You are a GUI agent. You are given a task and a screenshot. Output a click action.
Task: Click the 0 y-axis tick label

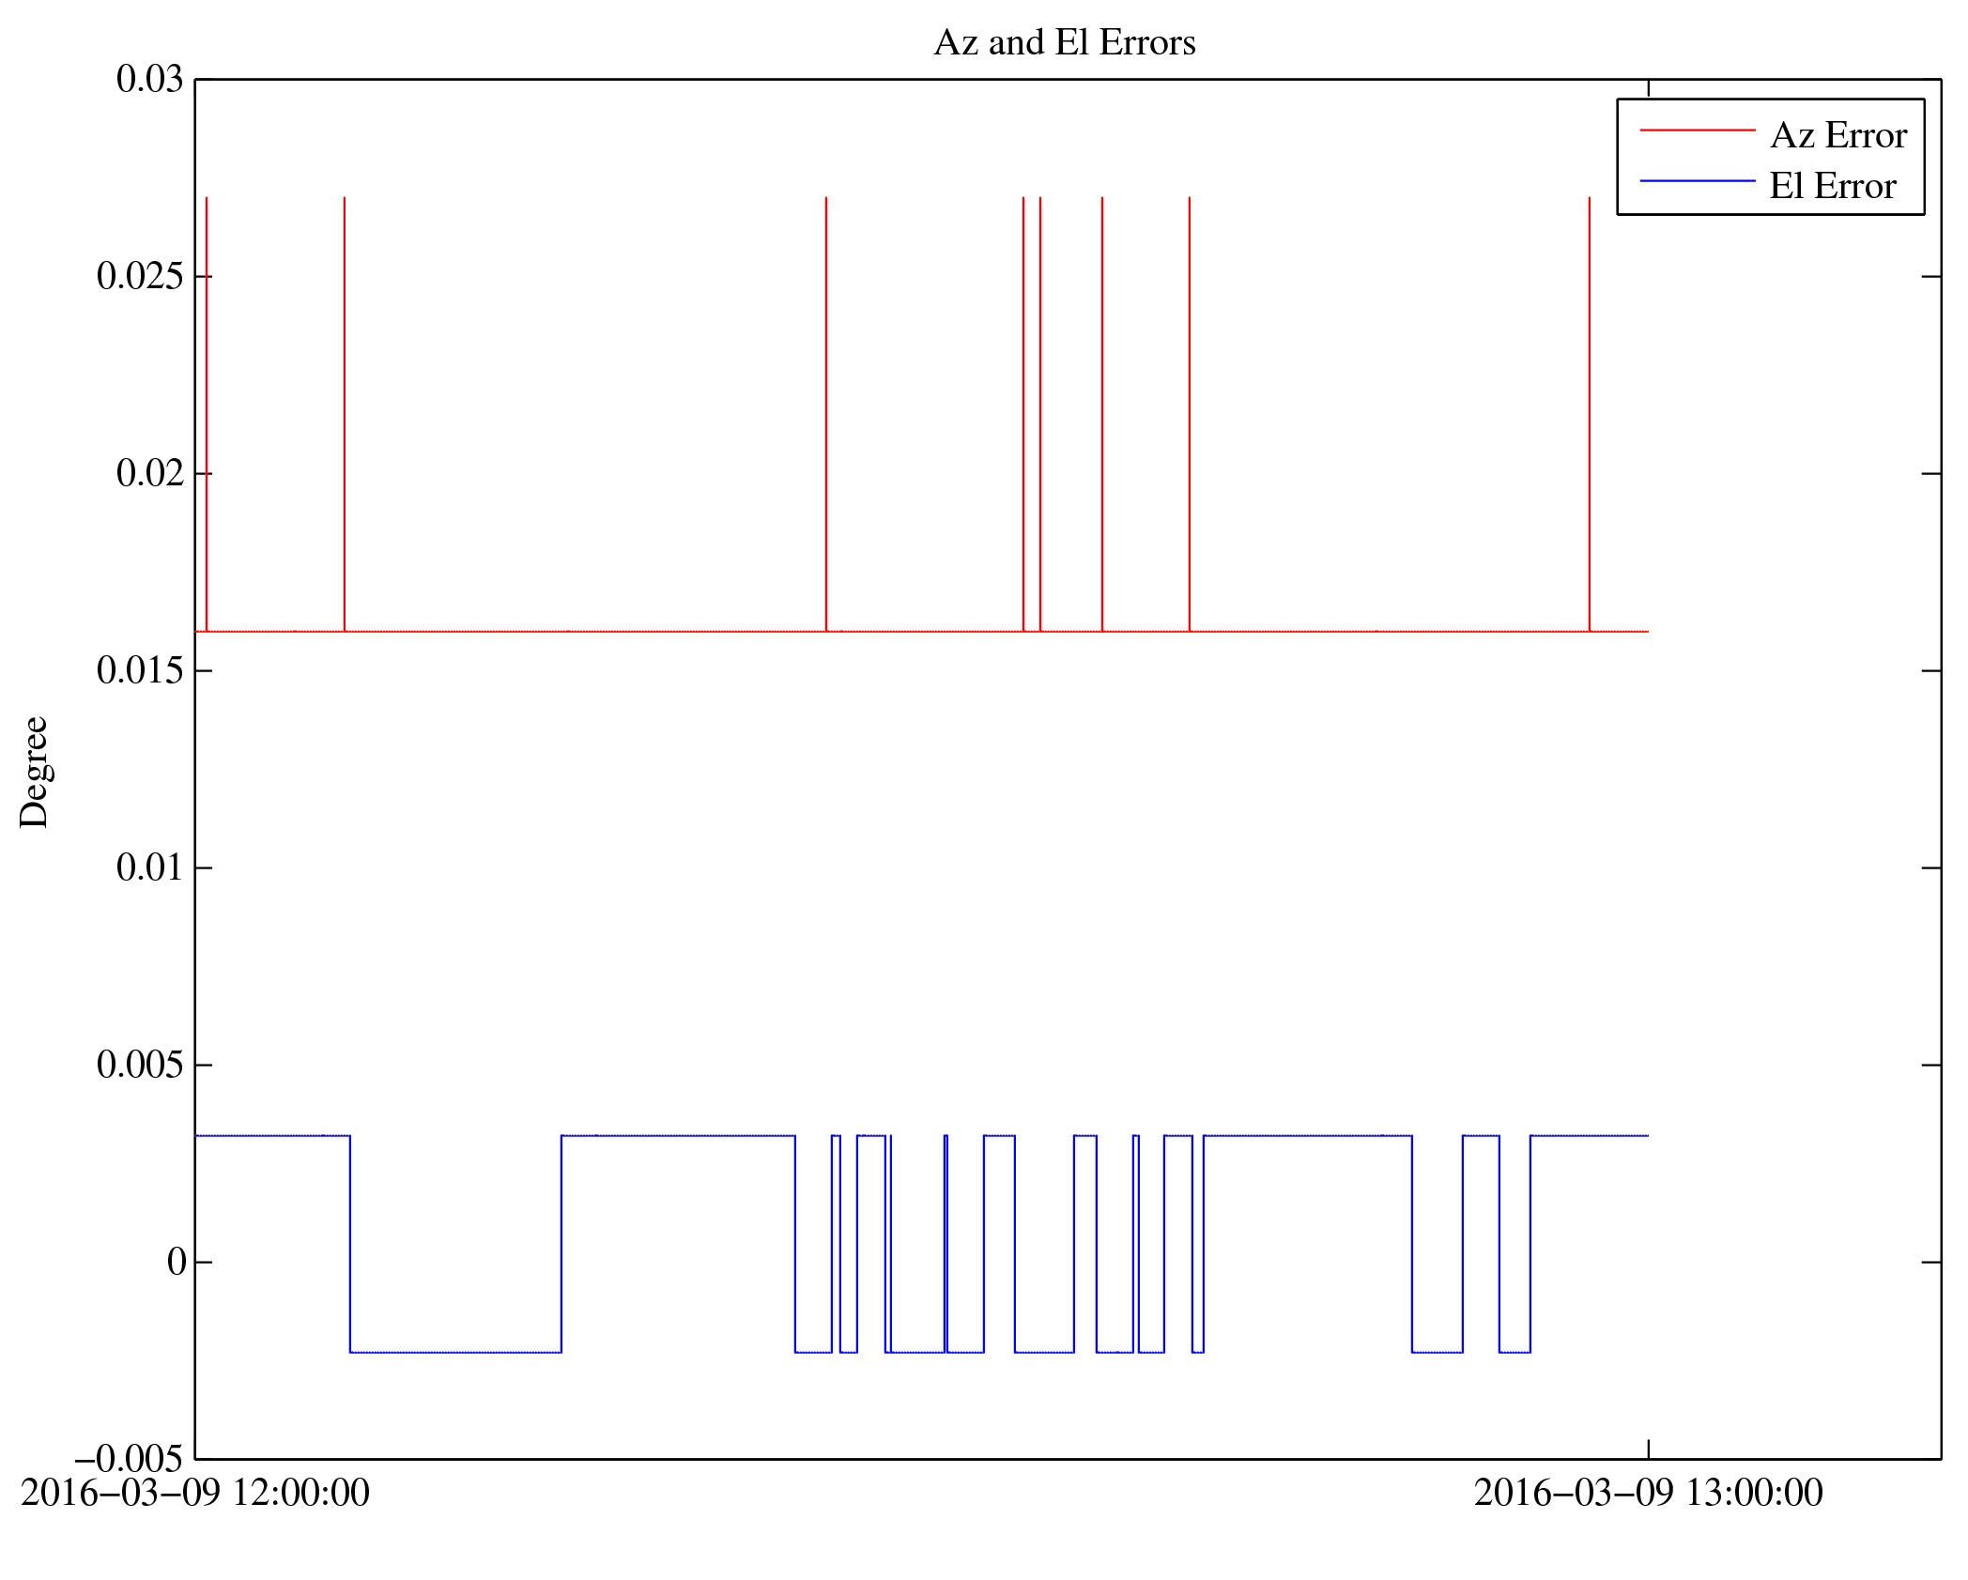coord(176,1262)
